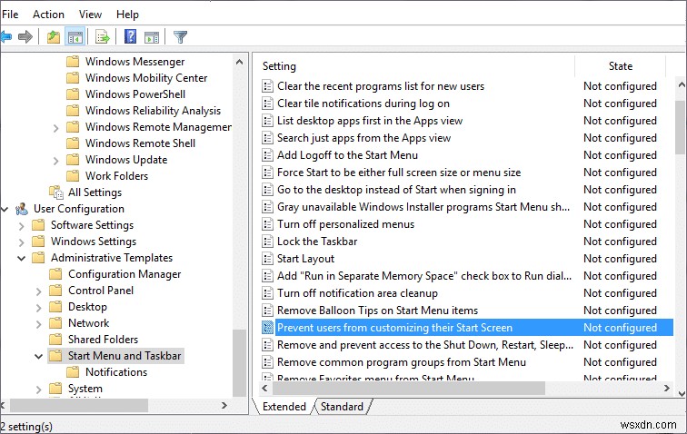Click the settings list vertical scrollbar
Screen dimensions: 687x434
[x=680, y=227]
